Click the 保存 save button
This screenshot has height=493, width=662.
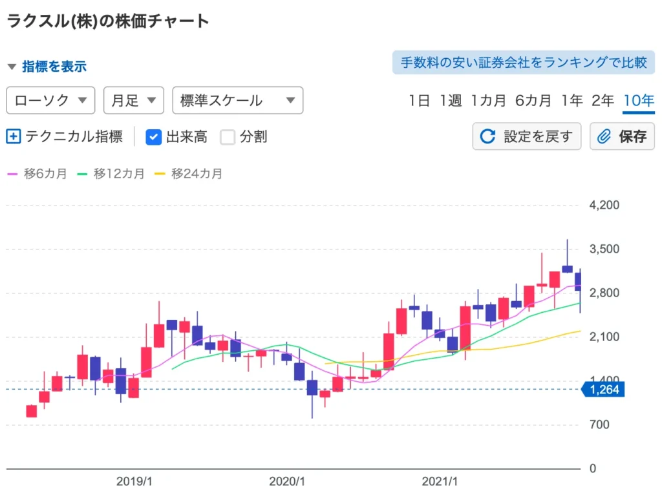[x=622, y=136]
